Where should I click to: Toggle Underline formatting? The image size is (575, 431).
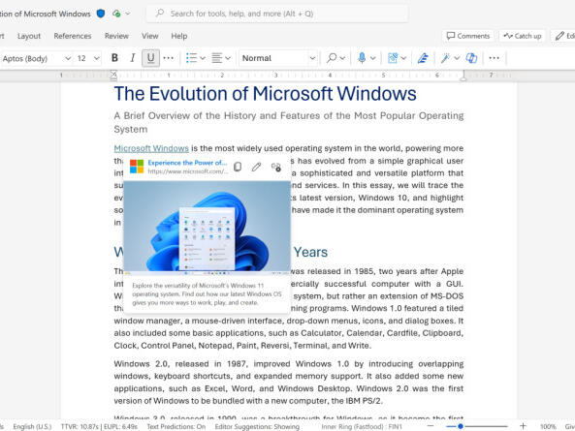click(150, 58)
